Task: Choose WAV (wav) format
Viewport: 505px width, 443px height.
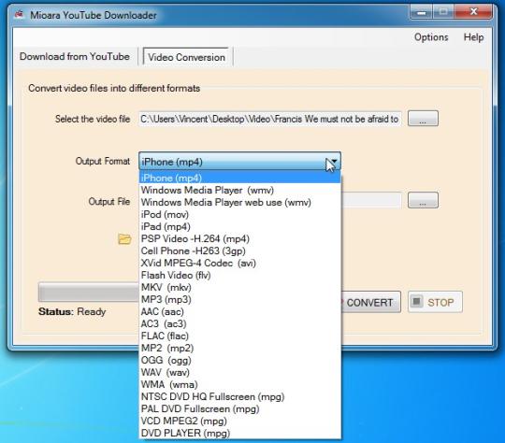Action: (240, 372)
